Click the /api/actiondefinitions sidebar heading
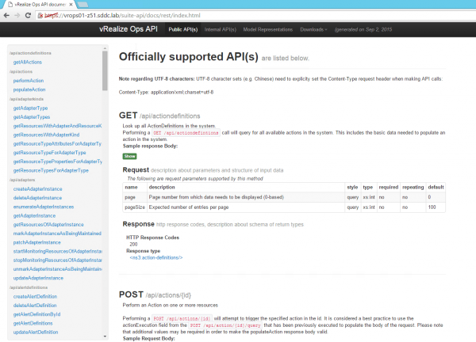 point(30,53)
